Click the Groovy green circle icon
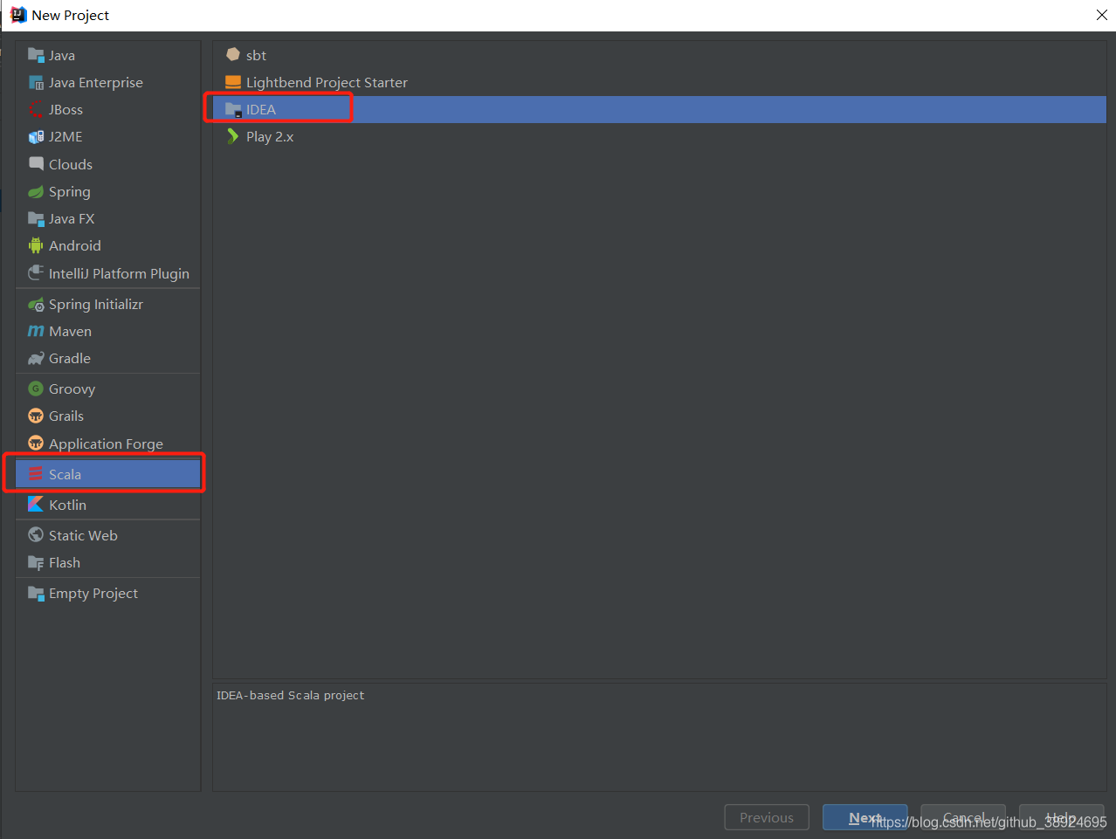The height and width of the screenshot is (839, 1116). pyautogui.click(x=36, y=389)
